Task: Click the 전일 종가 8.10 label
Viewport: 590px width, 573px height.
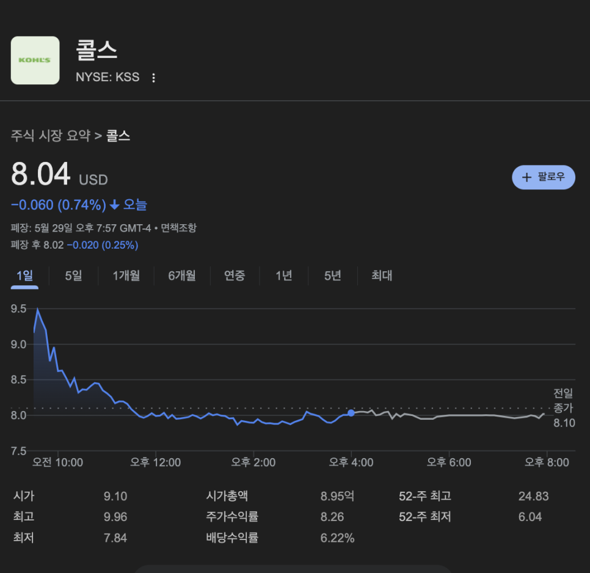Action: coord(564,408)
